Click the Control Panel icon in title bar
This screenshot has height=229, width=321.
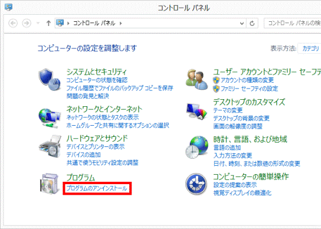pos(9,7)
